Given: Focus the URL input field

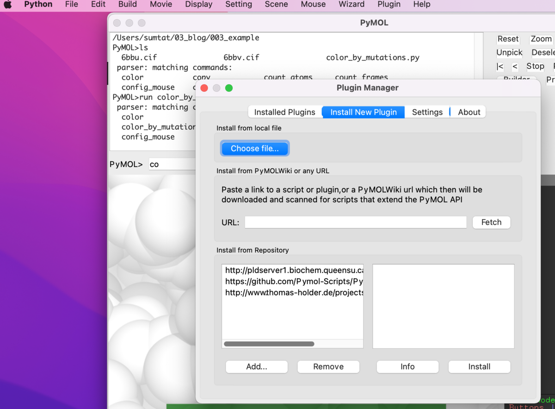Looking at the screenshot, I should click(x=356, y=222).
